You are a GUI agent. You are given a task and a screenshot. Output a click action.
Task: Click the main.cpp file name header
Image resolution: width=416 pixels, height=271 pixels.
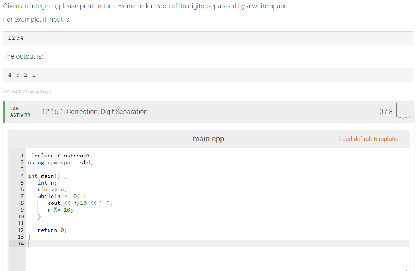208,139
